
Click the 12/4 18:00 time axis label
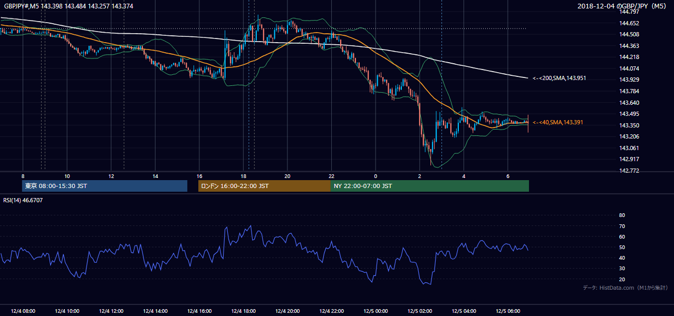point(244,311)
